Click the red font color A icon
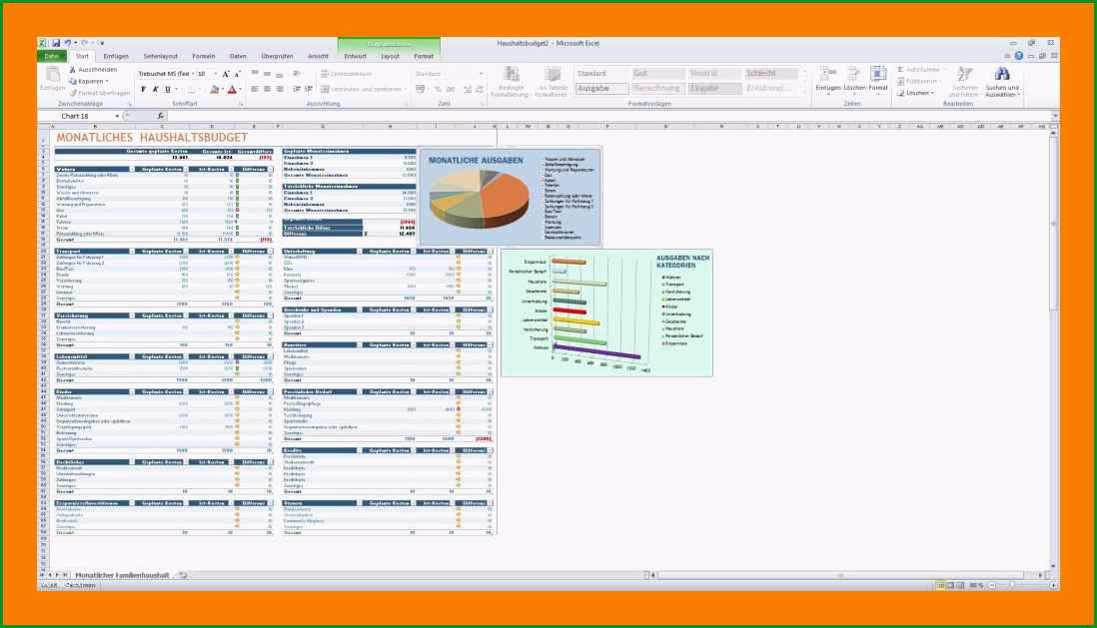Viewport: 1097px width, 628px height. 232,90
